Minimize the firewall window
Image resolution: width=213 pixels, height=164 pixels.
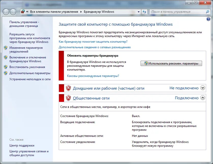[189, 3]
